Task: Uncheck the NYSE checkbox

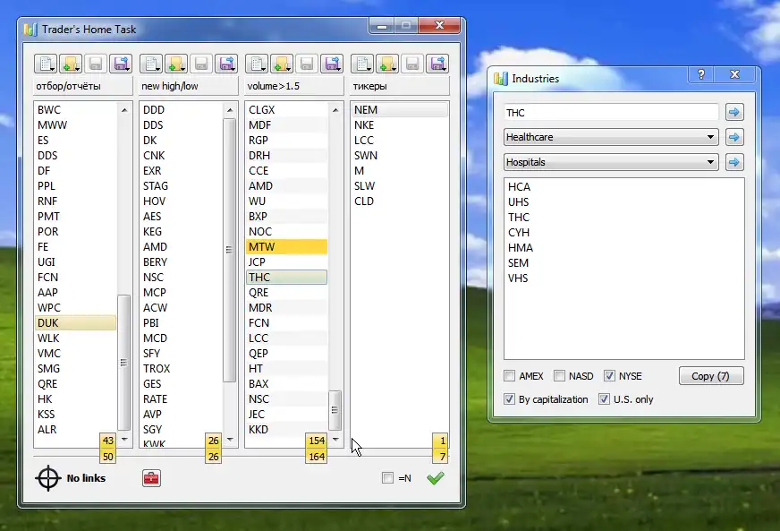Action: pyautogui.click(x=609, y=375)
